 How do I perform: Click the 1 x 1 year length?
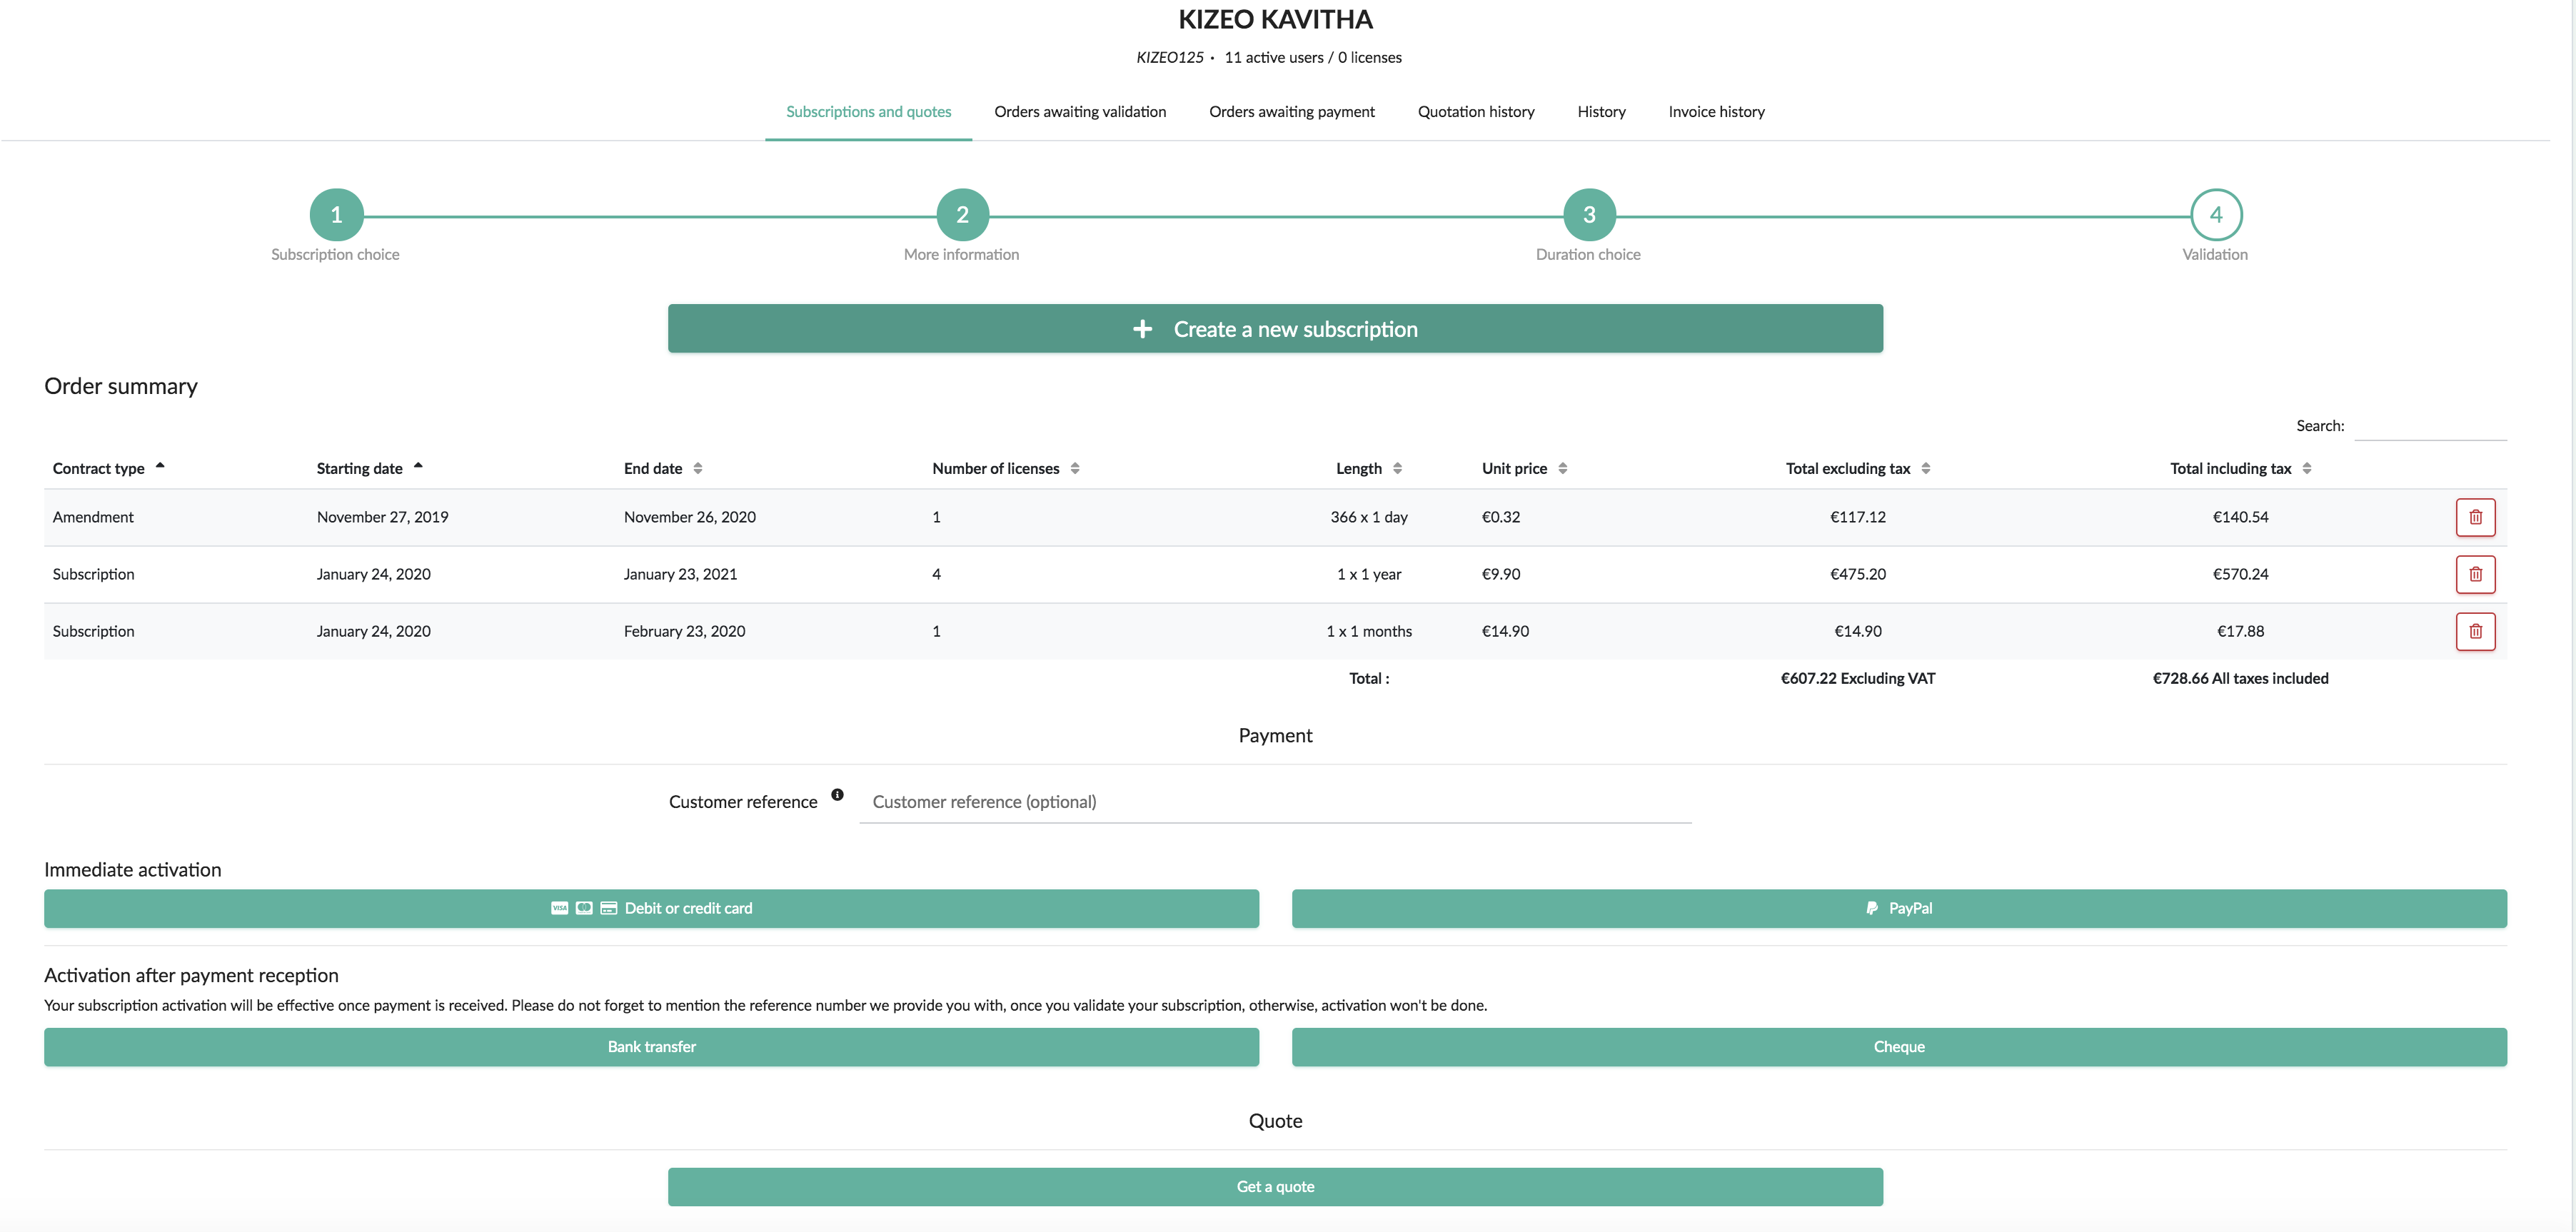[x=1369, y=574]
